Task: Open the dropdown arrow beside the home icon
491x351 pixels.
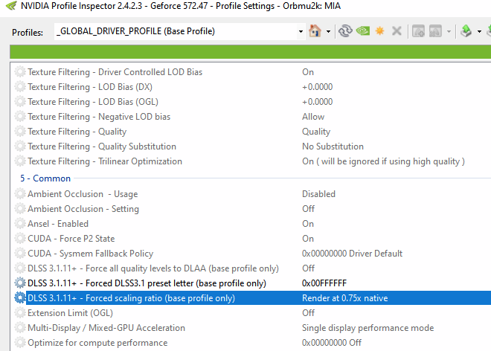Action: (328, 31)
